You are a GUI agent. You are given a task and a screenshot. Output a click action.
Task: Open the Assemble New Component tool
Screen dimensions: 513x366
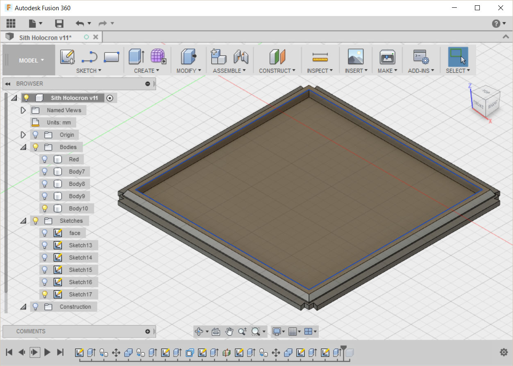pos(218,56)
